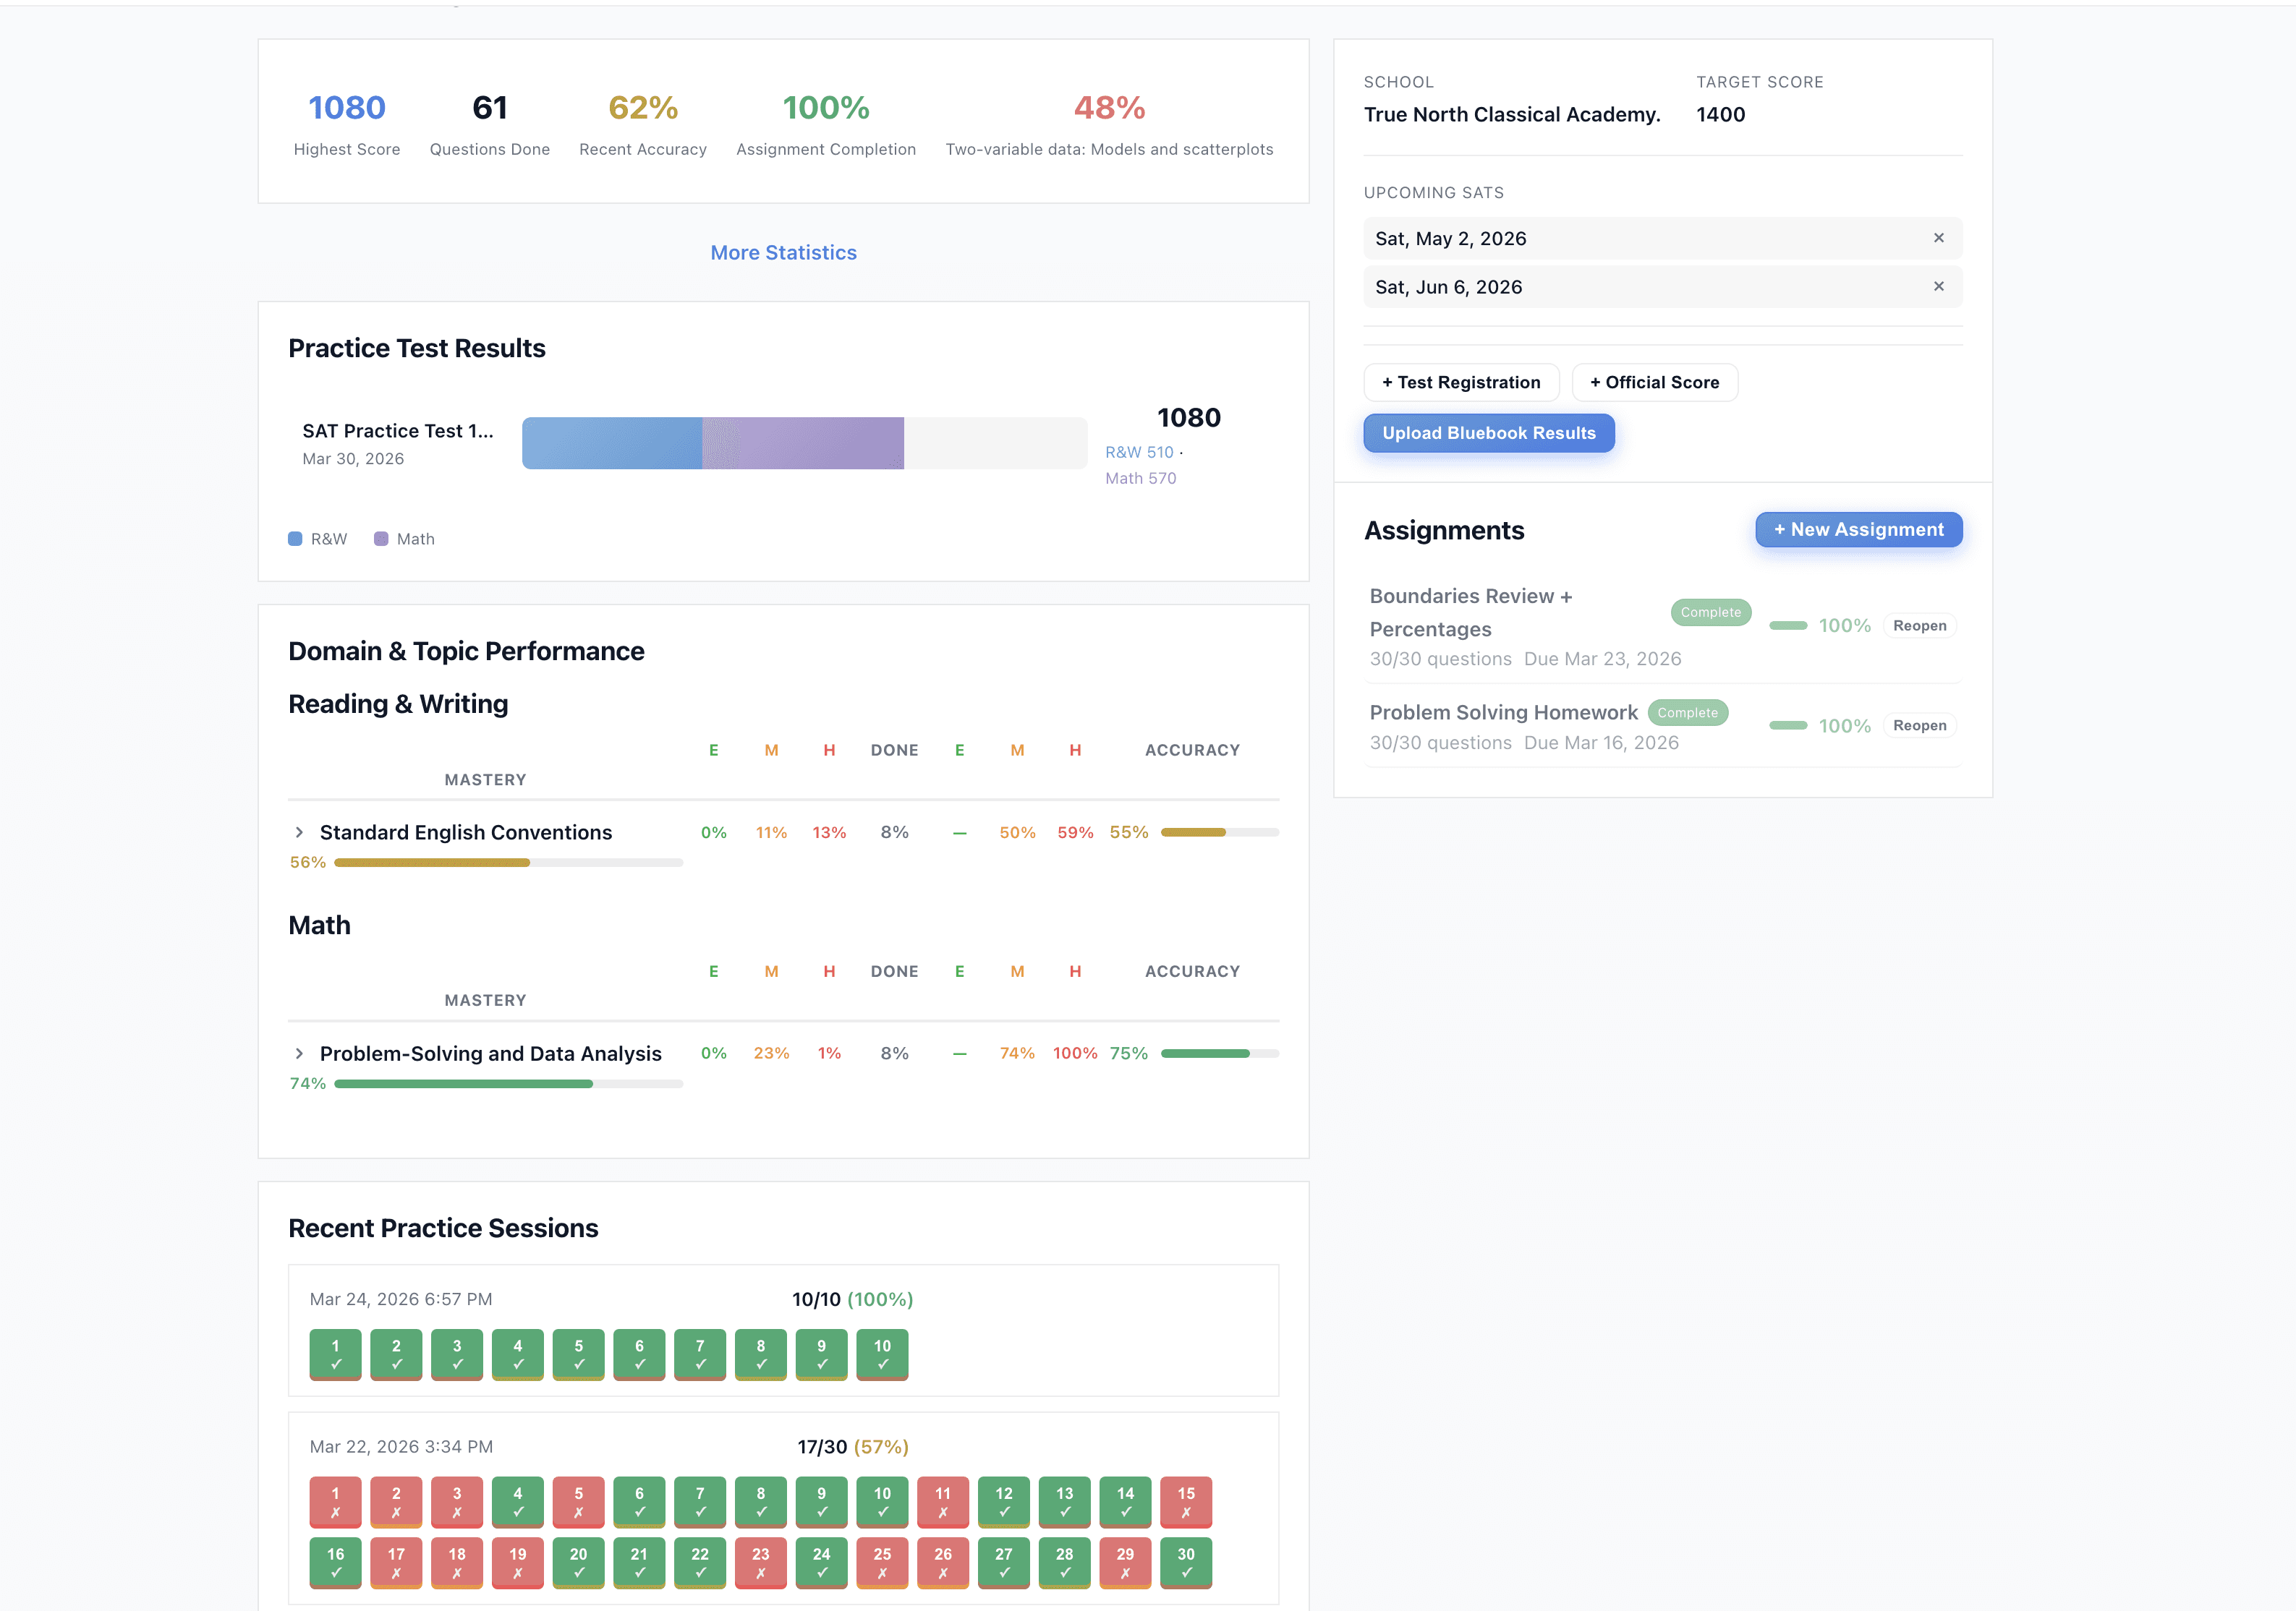Open the More Statistics view
The height and width of the screenshot is (1611, 2296).
[x=783, y=252]
